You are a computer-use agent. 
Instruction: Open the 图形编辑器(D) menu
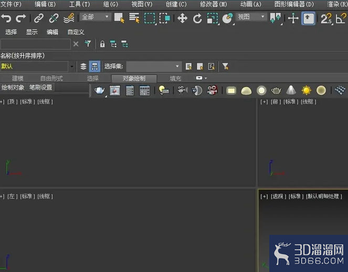294,4
